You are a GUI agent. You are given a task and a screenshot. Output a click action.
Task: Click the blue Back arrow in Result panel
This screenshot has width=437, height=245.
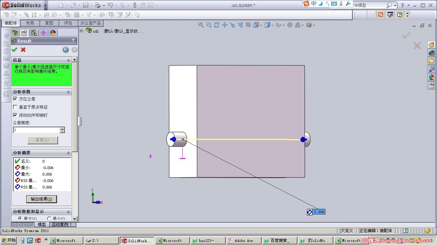pyautogui.click(x=66, y=50)
